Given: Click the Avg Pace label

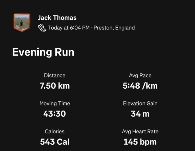Looking at the screenshot, I should [140, 76].
